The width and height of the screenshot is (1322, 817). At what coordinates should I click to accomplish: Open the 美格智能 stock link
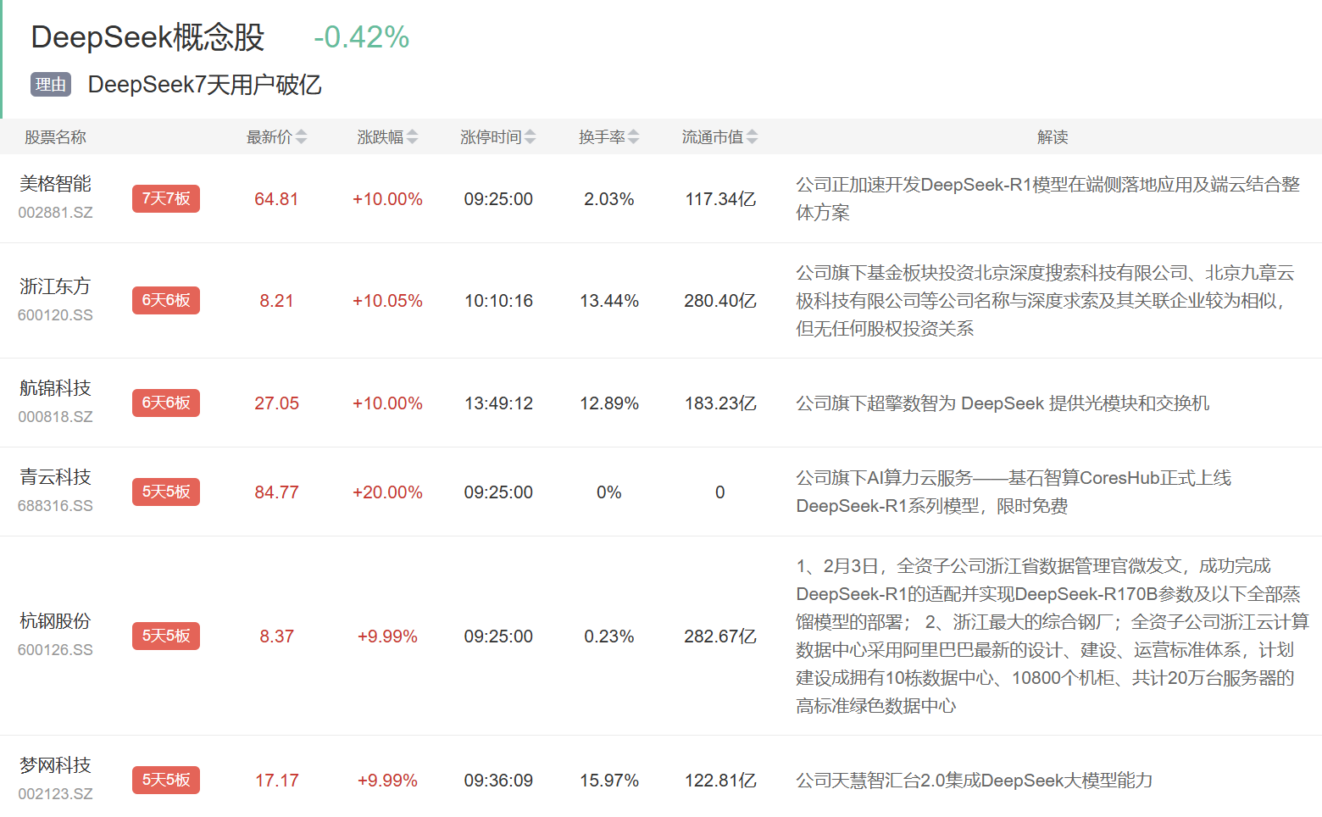[x=55, y=184]
